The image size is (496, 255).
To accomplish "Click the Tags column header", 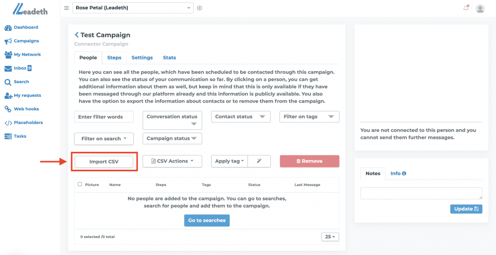I will [206, 185].
